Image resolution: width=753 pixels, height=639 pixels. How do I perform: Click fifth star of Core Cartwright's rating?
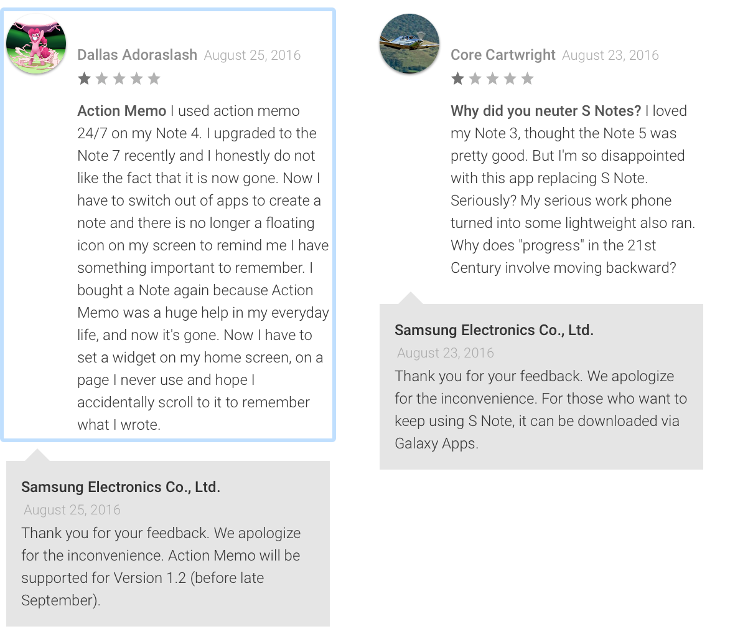[x=528, y=78]
